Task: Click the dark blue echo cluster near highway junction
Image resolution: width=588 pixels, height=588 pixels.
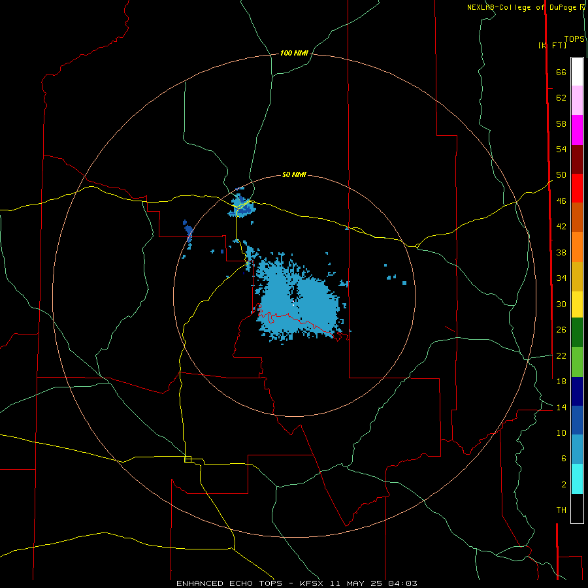Action: coord(240,206)
